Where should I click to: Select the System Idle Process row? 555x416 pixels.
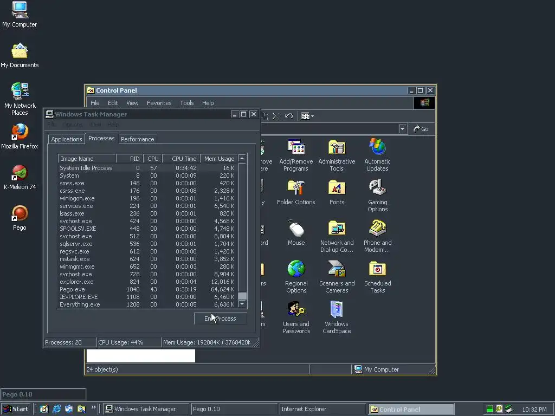(147, 168)
